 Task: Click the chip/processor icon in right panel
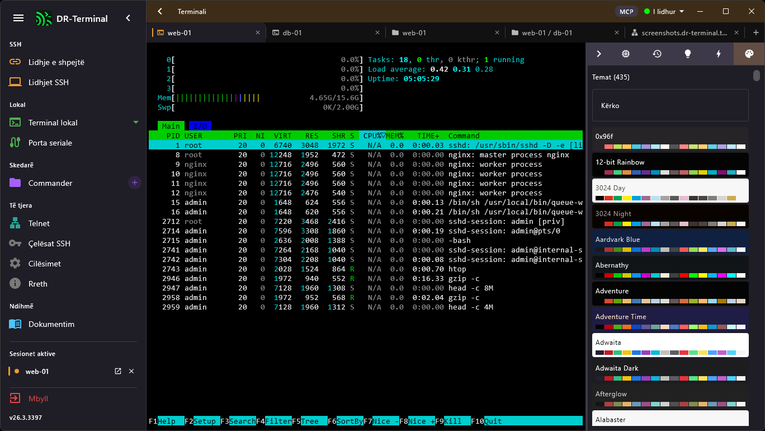pos(626,54)
